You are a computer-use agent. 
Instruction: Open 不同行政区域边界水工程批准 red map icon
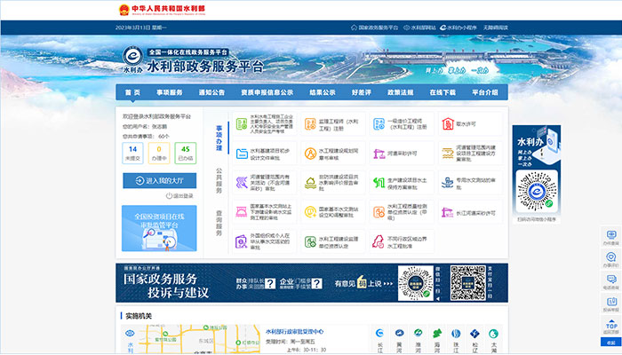tap(378, 241)
